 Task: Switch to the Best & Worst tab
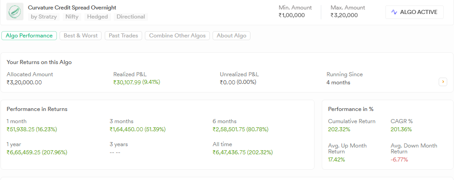(80, 36)
